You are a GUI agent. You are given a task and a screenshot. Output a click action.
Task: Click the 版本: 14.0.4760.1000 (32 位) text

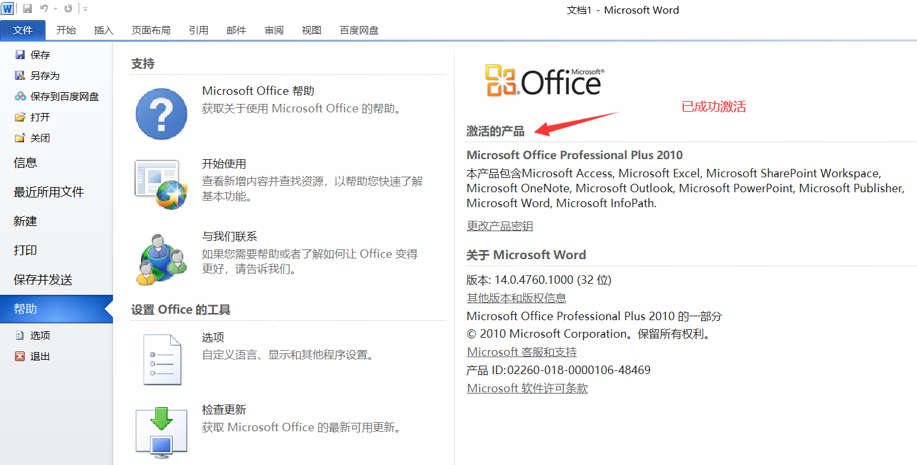539,280
